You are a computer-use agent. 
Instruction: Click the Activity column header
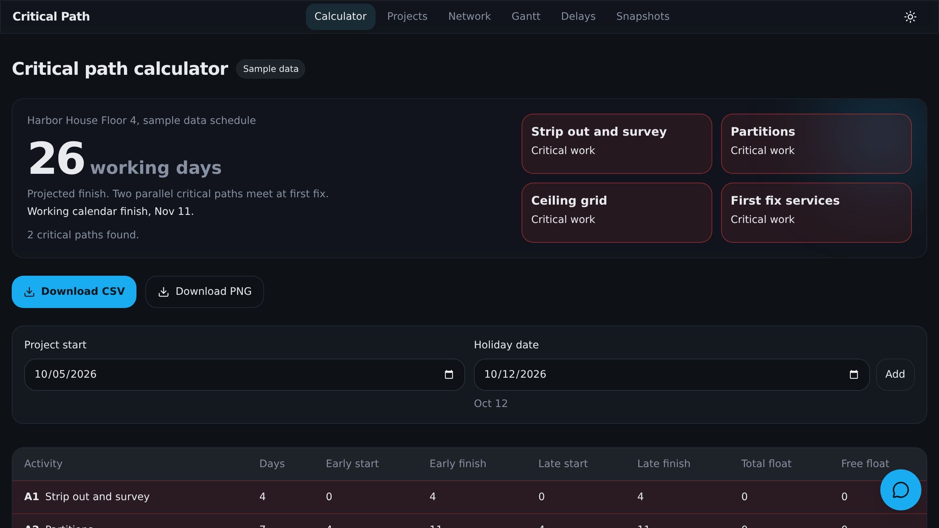(x=43, y=463)
